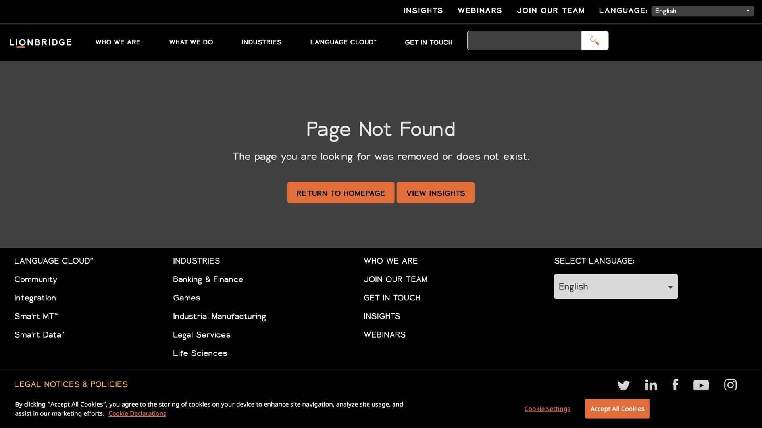Accept all cookies in banner
Viewport: 762px width, 428px height.
coord(617,409)
